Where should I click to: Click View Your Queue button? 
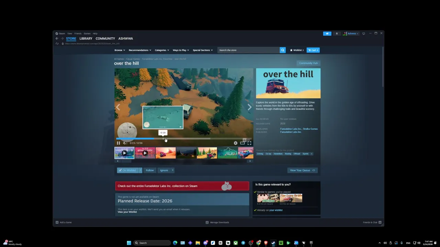click(x=302, y=170)
